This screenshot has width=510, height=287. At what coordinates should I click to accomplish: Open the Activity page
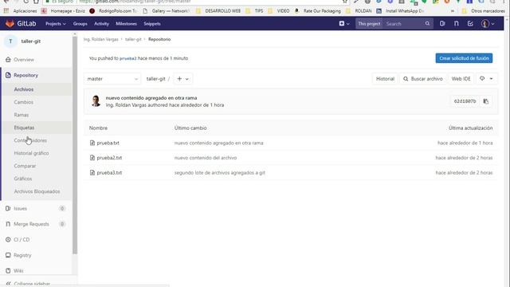(x=101, y=24)
